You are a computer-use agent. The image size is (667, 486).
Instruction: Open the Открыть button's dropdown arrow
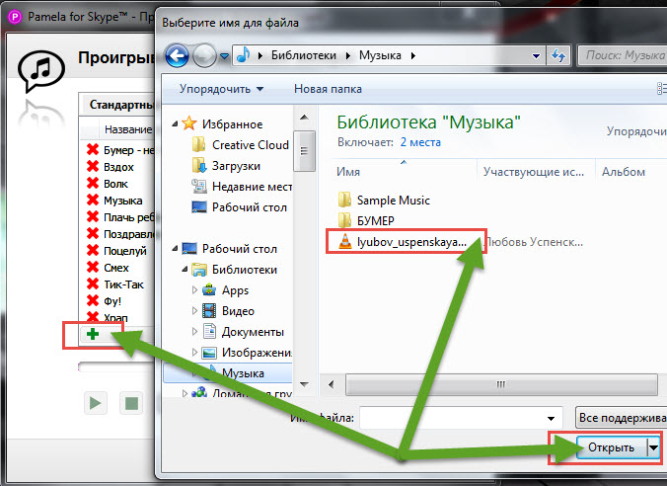pyautogui.click(x=653, y=447)
